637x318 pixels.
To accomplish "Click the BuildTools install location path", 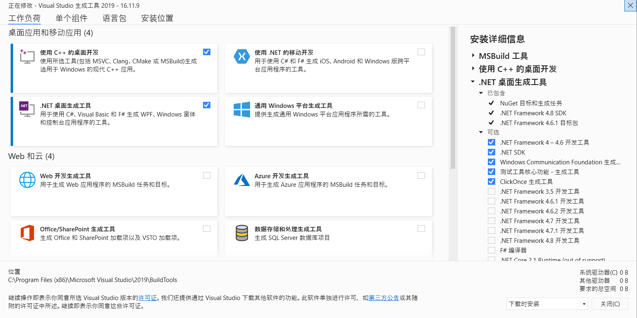I will coord(93,280).
